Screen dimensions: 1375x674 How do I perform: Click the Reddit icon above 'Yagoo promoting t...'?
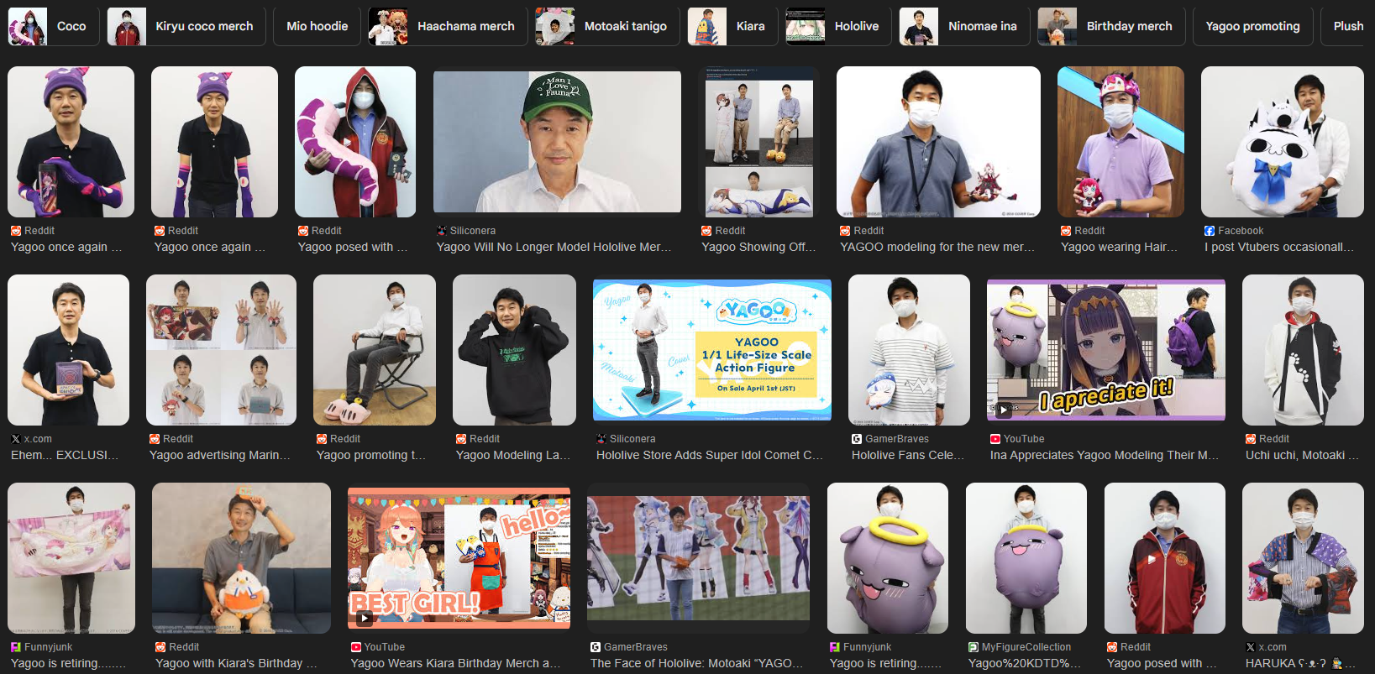click(322, 439)
